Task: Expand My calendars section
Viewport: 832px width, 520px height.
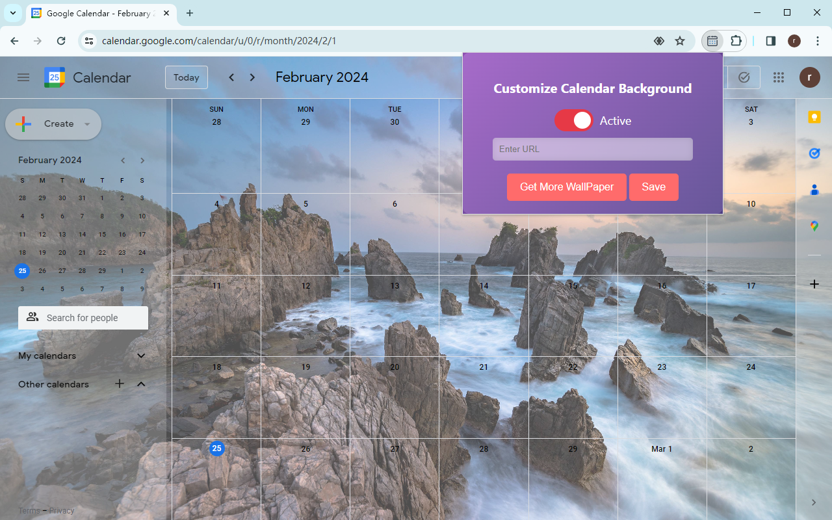Action: [x=141, y=356]
